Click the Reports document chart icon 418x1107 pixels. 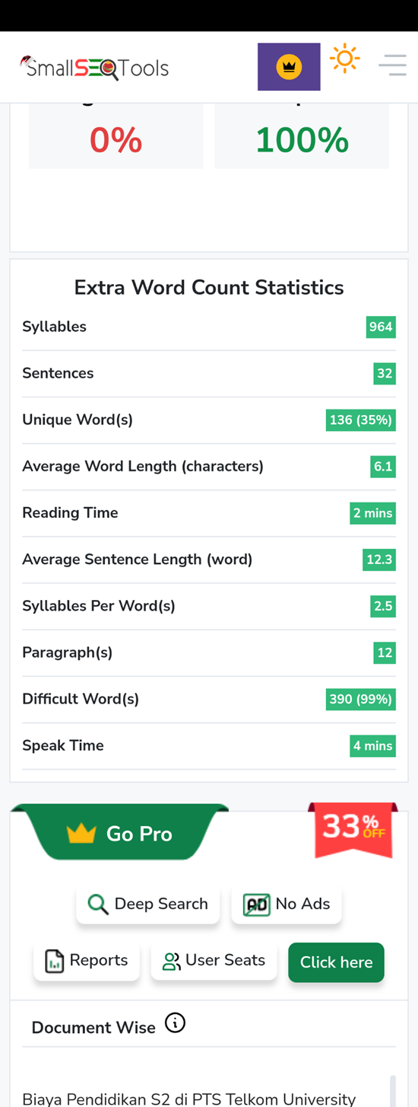[x=55, y=961]
